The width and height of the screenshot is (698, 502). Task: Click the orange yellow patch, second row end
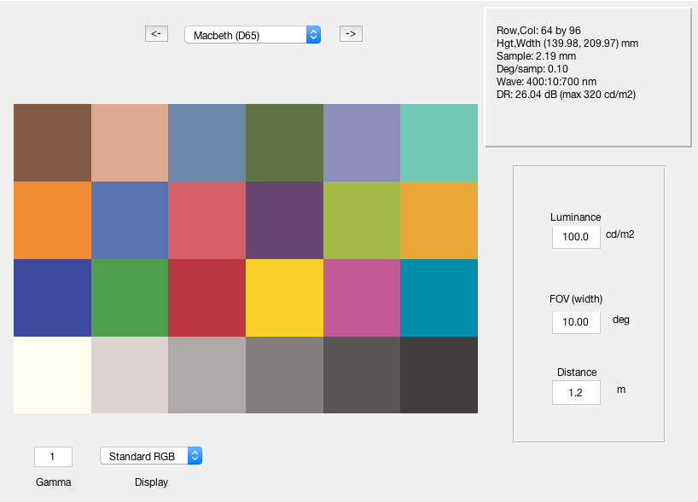pyautogui.click(x=439, y=220)
